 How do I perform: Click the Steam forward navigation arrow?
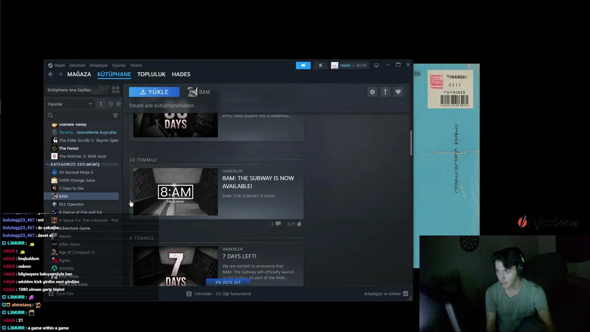60,74
